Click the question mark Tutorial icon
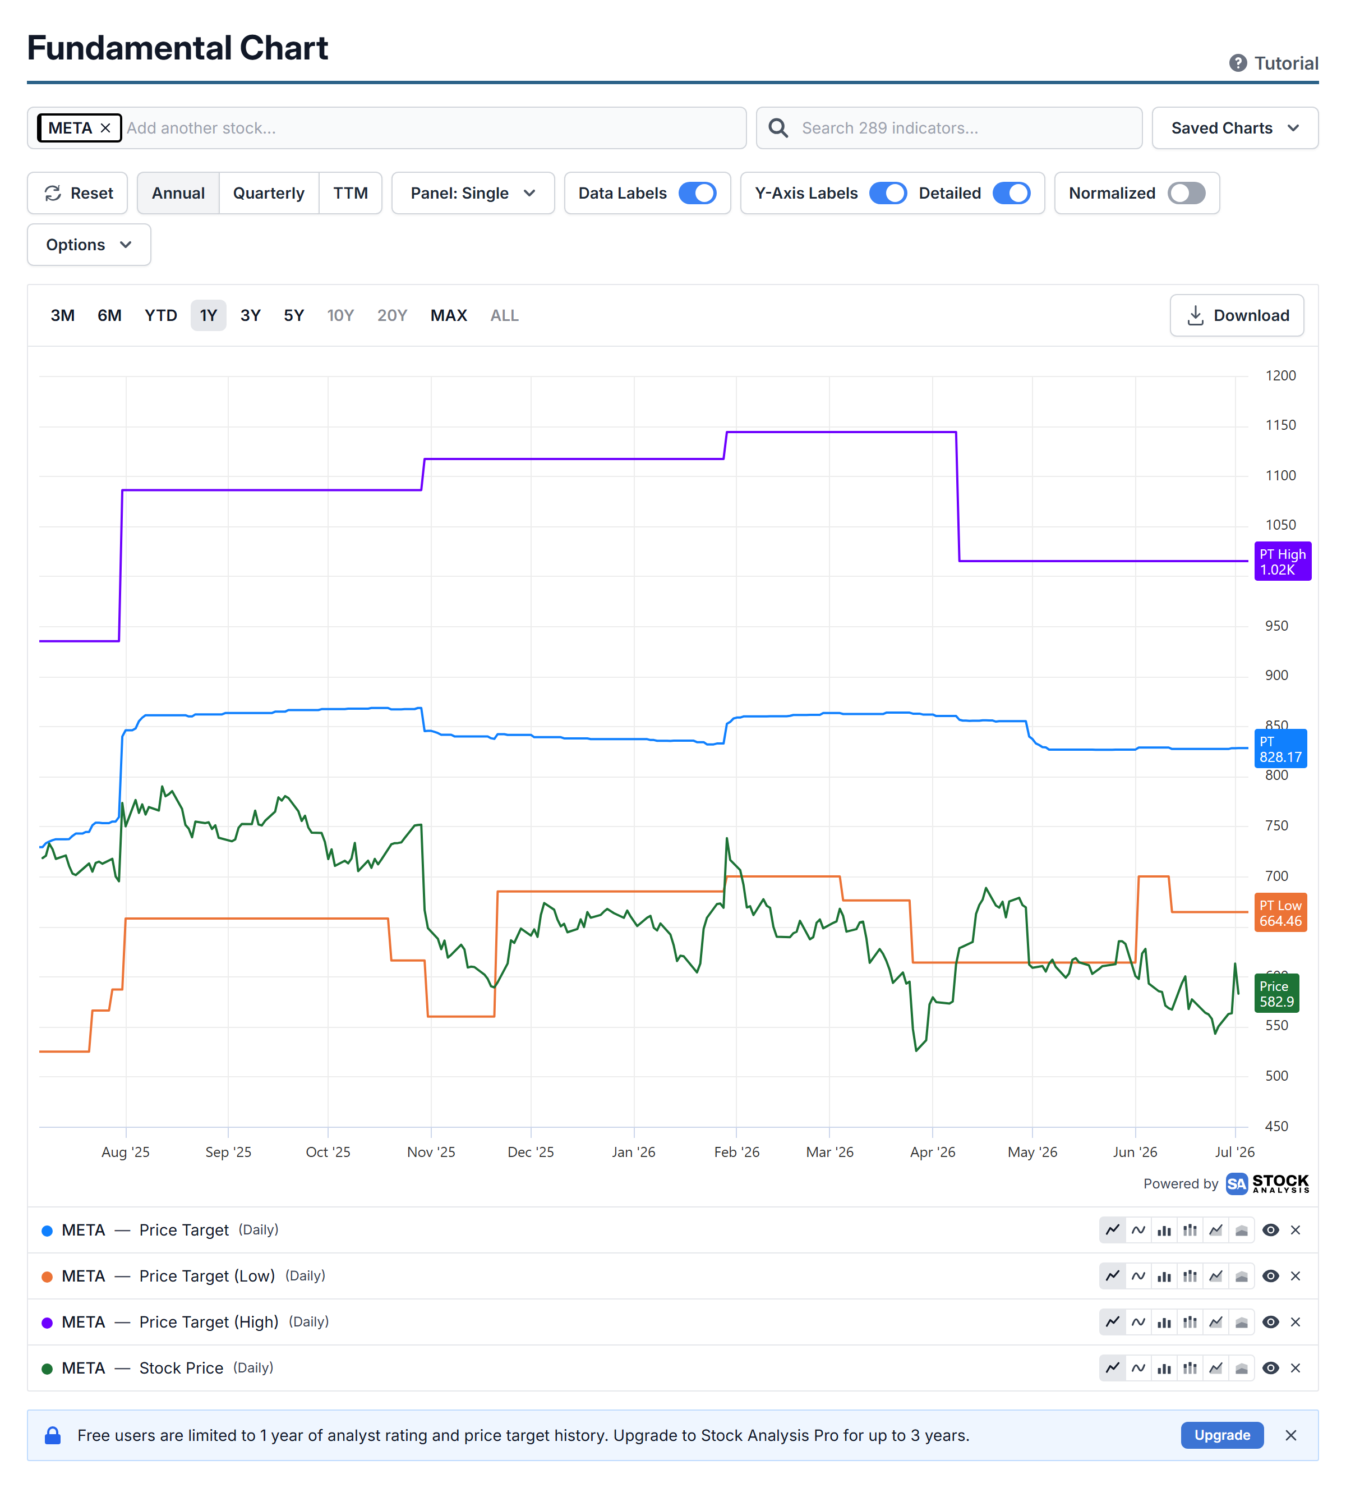The width and height of the screenshot is (1346, 1506). pos(1238,63)
